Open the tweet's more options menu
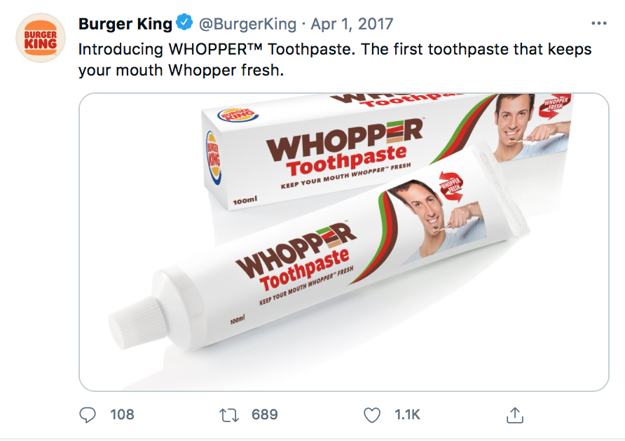The height and width of the screenshot is (441, 625). click(598, 23)
